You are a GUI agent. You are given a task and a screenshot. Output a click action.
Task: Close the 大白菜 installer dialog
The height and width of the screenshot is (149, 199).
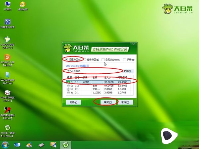(x=134, y=44)
